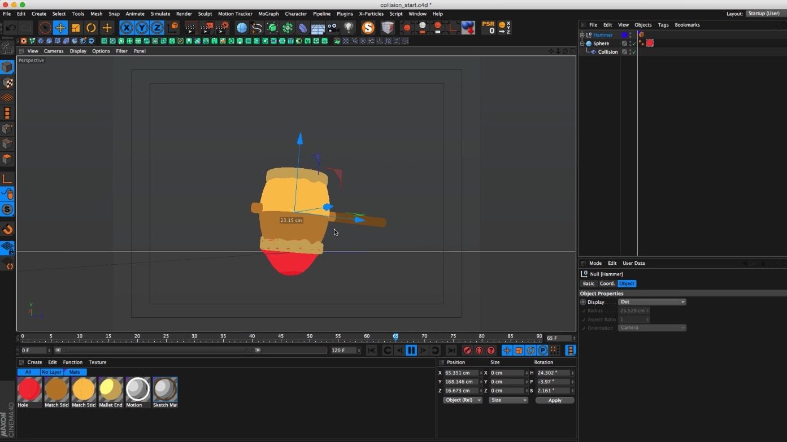Toggle the Collision enable checkmark
This screenshot has height=442, width=787.
(x=634, y=52)
